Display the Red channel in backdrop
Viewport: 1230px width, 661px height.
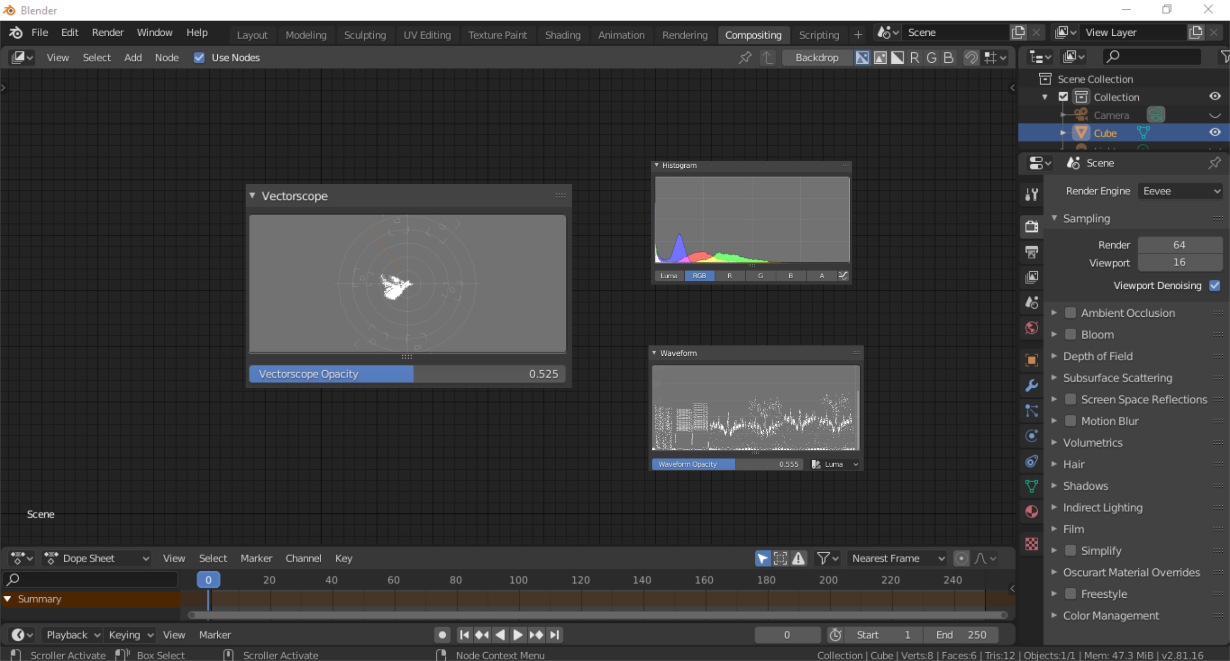pyautogui.click(x=914, y=58)
